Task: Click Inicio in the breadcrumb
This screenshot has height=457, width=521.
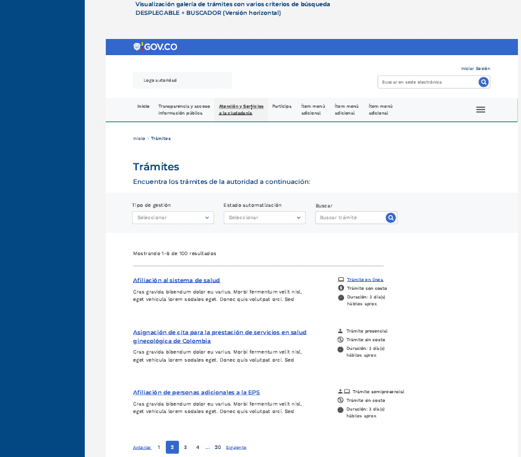Action: pos(139,139)
